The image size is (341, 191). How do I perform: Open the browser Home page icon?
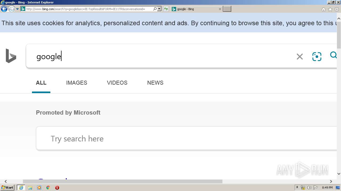[323, 9]
